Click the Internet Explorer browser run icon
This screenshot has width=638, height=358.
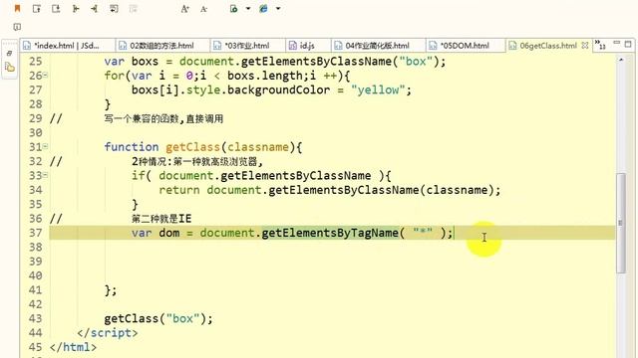[263, 9]
